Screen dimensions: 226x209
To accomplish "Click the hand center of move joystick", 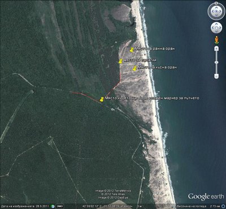I will (x=216, y=28).
